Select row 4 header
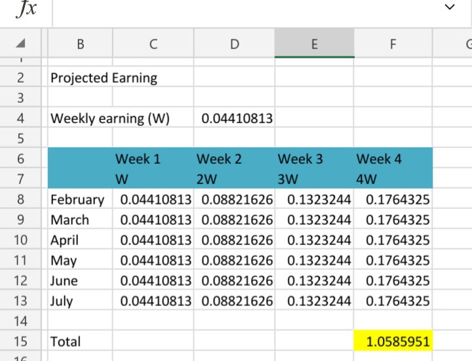Image resolution: width=472 pixels, height=361 pixels. [x=20, y=118]
